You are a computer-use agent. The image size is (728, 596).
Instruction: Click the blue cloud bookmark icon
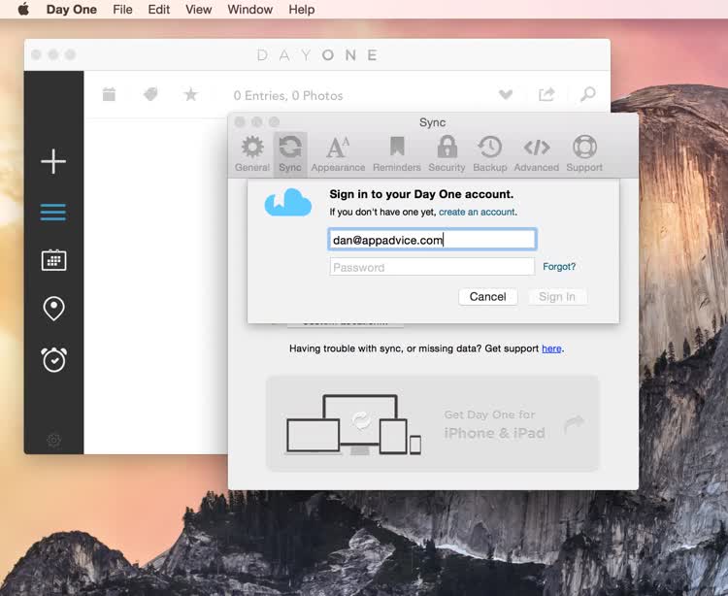pyautogui.click(x=288, y=202)
